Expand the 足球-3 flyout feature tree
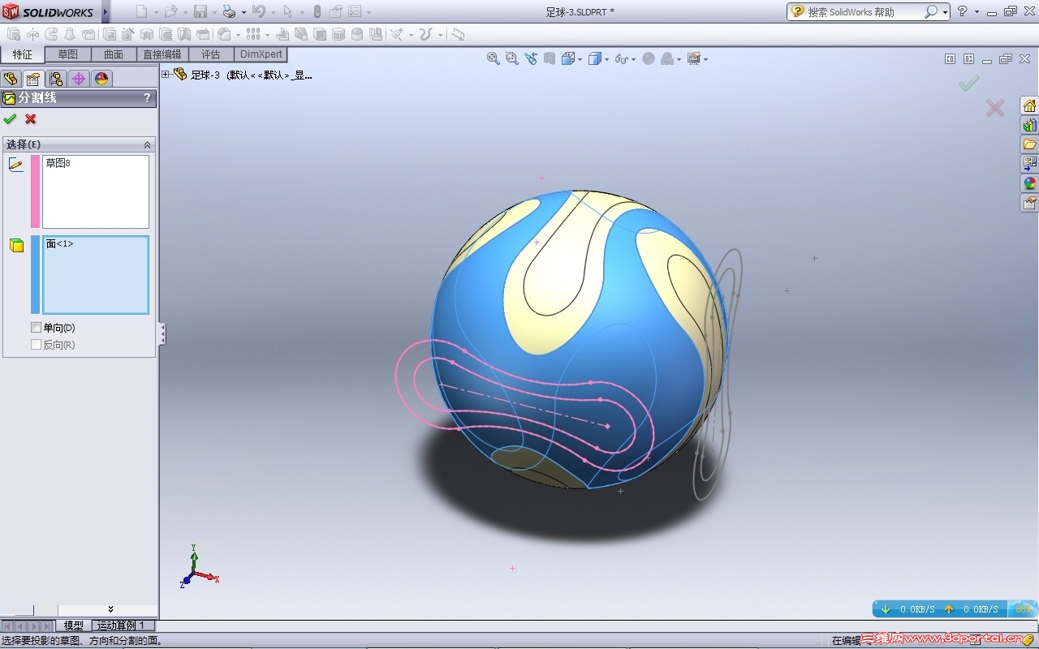Viewport: 1039px width, 649px height. pyautogui.click(x=166, y=75)
